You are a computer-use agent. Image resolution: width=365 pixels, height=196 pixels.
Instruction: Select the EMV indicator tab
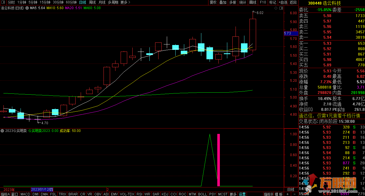(114, 194)
